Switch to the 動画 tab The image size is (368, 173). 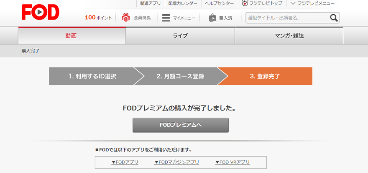coord(72,35)
